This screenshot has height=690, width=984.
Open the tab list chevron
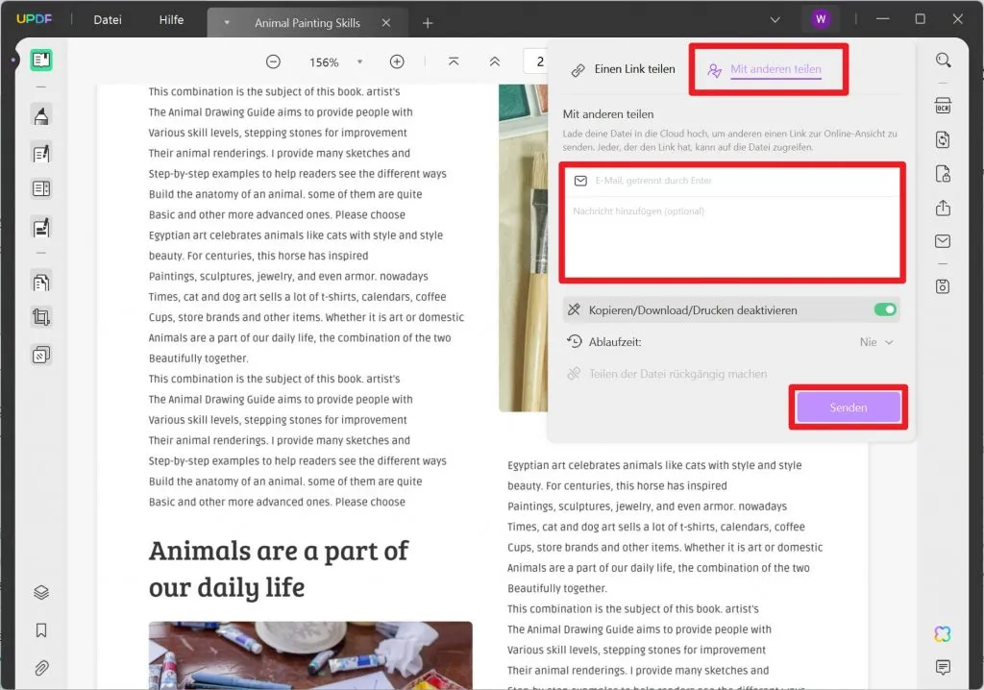775,18
